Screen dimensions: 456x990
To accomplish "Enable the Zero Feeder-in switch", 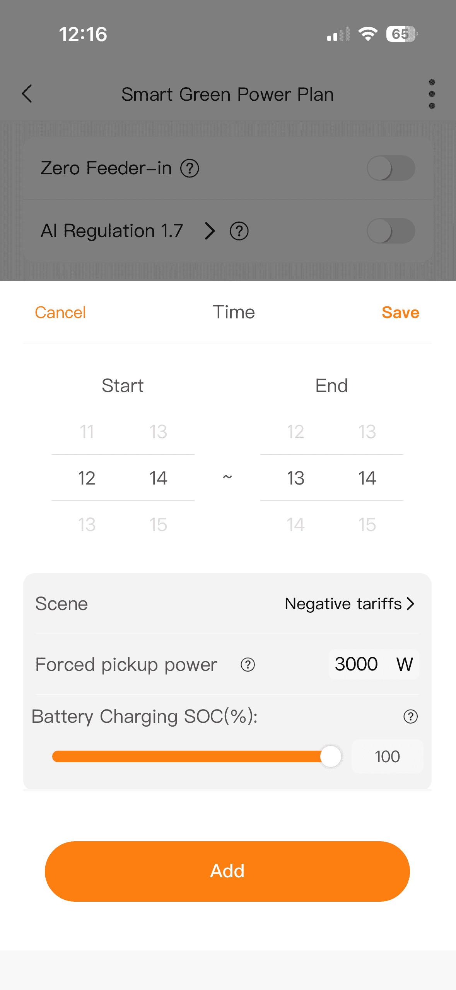I will tap(391, 168).
